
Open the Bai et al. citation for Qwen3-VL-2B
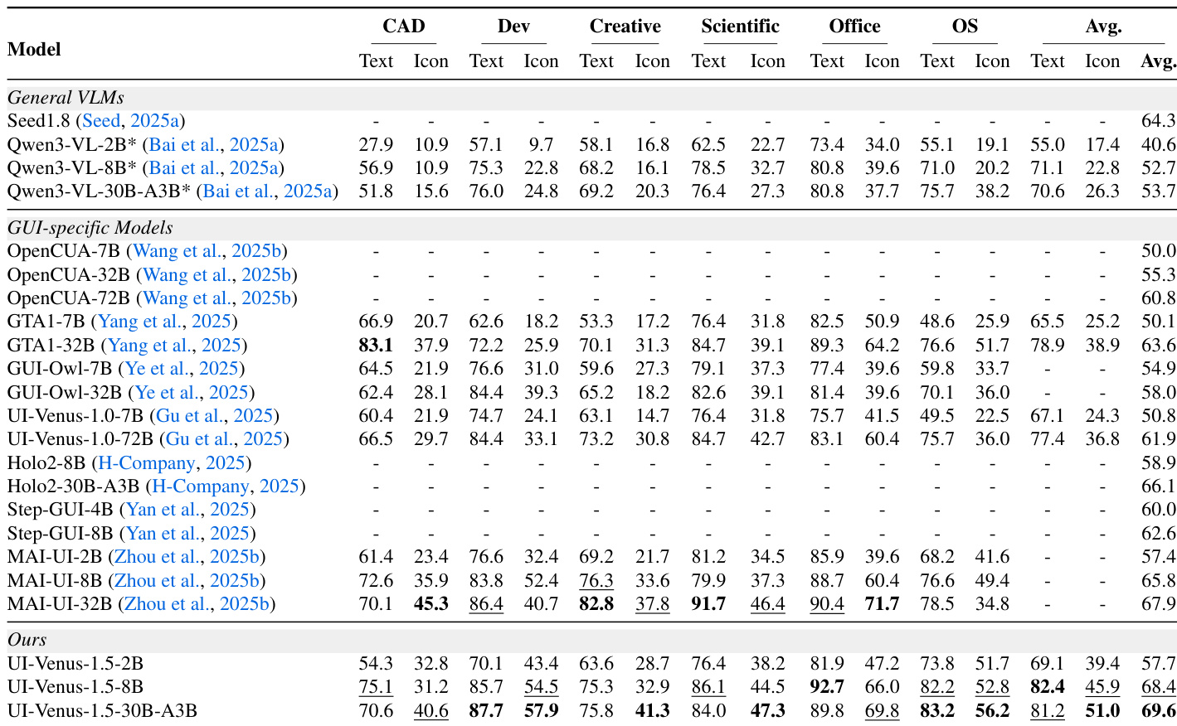pyautogui.click(x=185, y=144)
